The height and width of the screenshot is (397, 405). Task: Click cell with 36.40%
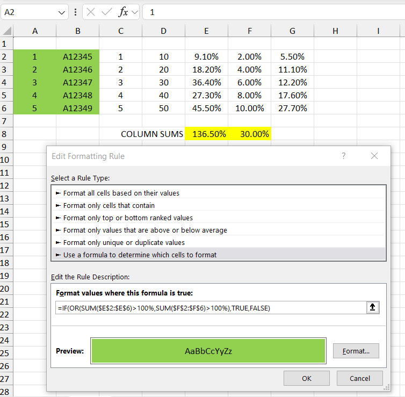coord(207,82)
